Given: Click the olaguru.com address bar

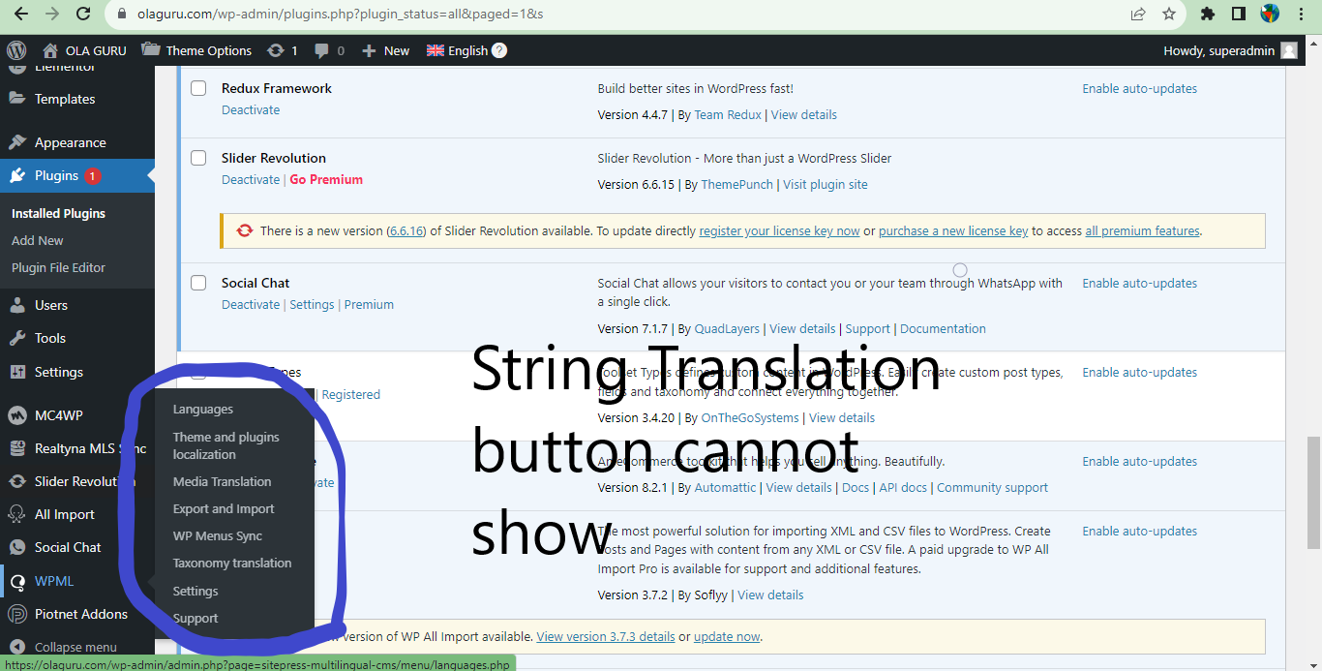Looking at the screenshot, I should click(619, 14).
